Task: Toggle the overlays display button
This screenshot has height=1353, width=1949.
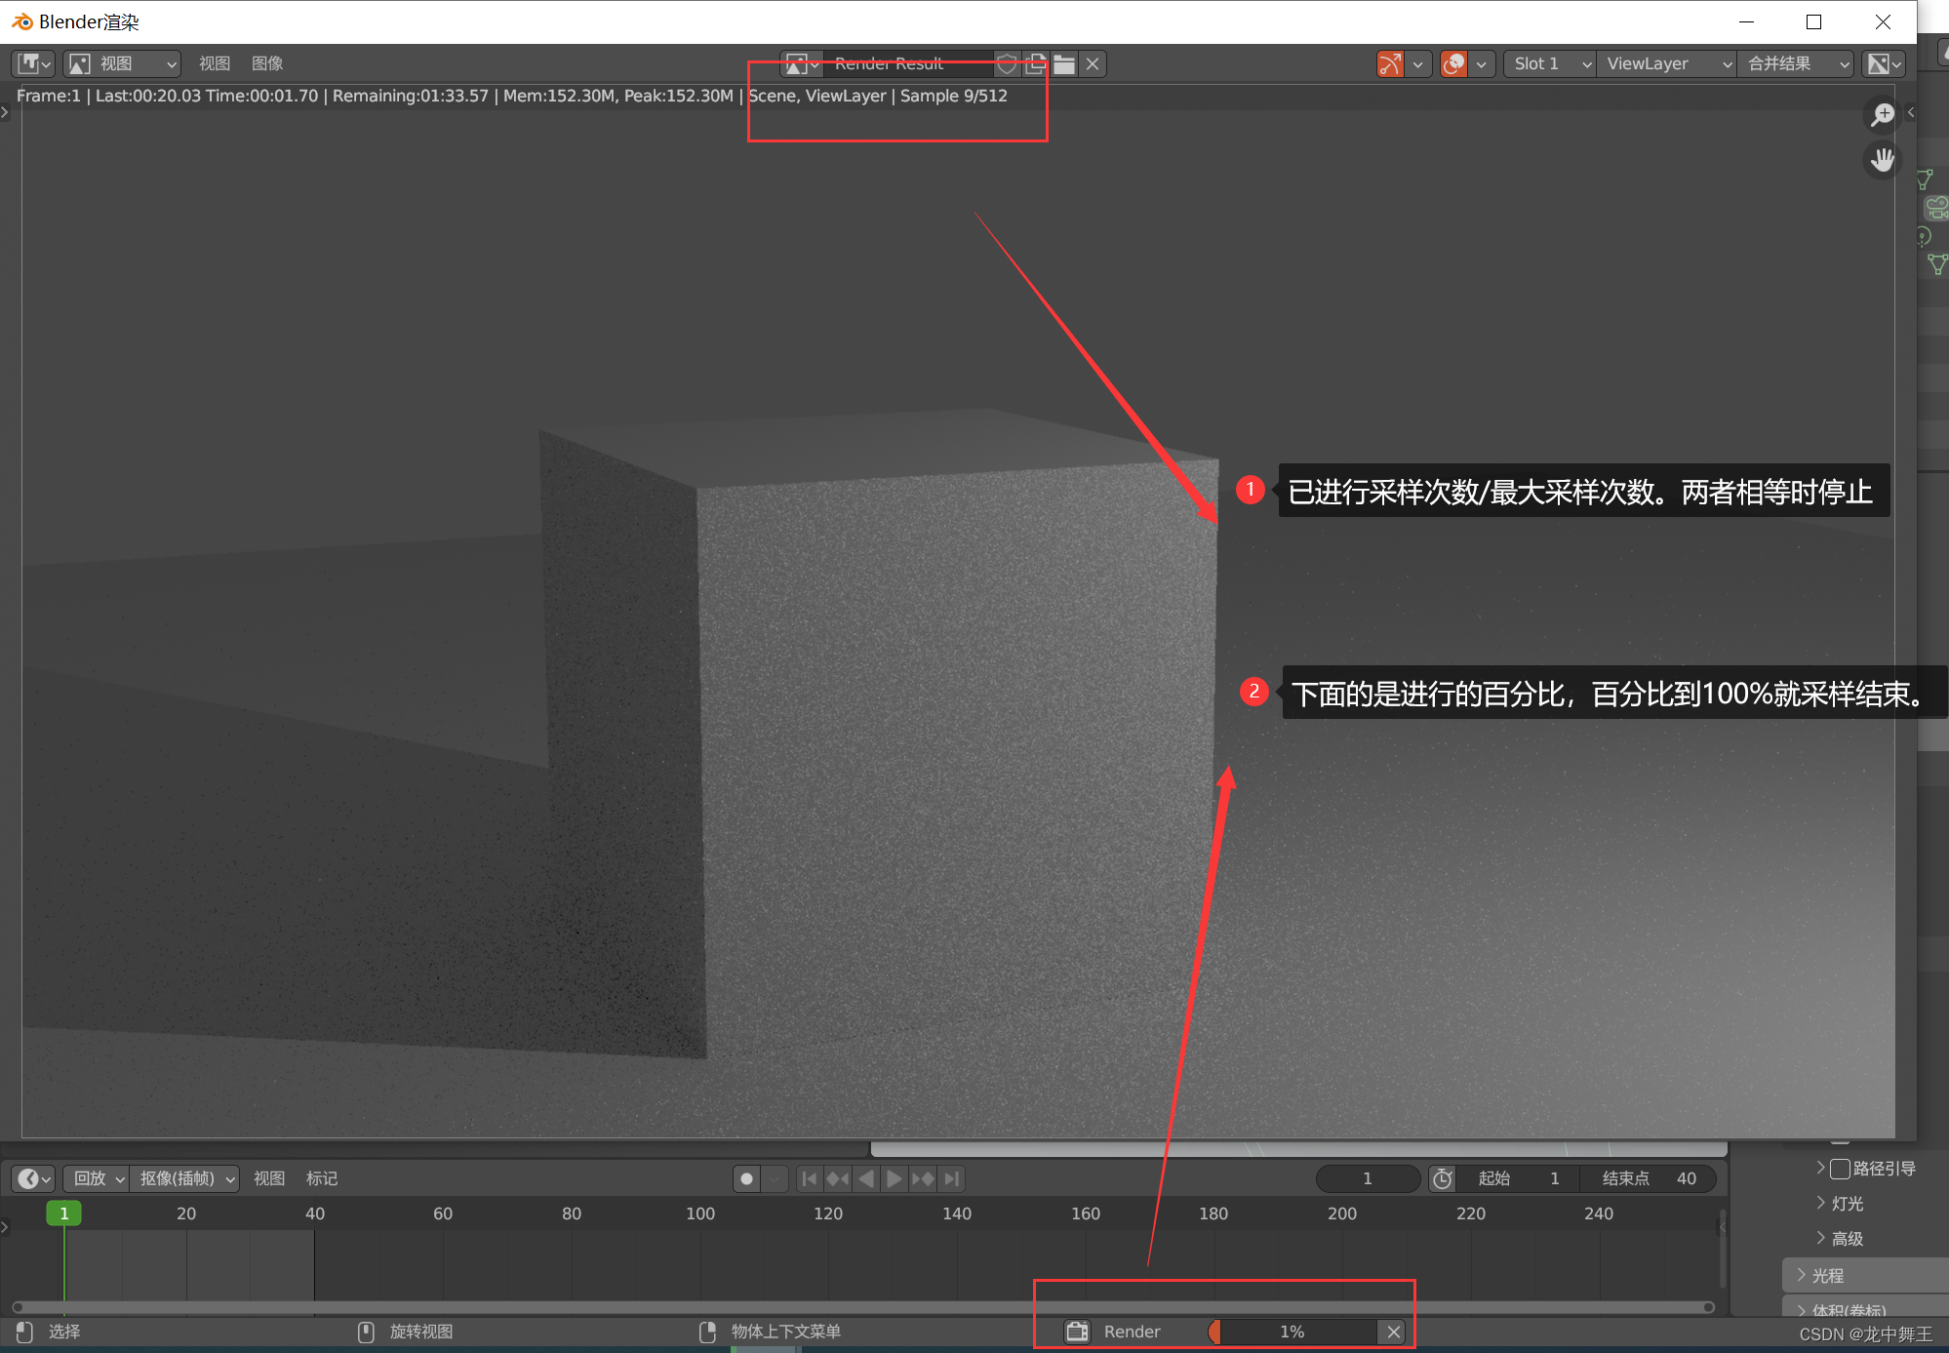Action: 1453,64
